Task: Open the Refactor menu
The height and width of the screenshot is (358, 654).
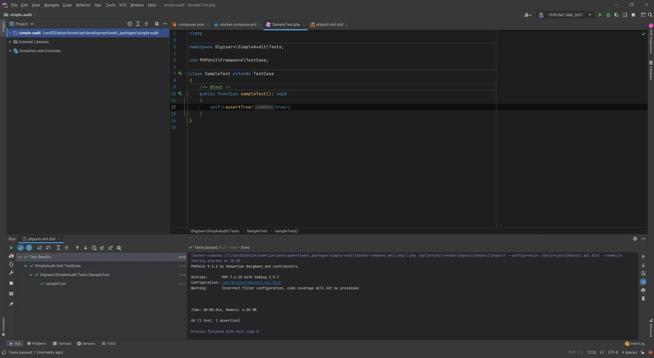Action: coord(83,5)
